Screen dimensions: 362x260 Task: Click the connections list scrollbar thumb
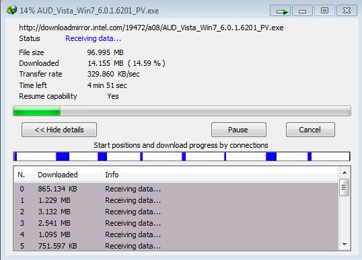click(345, 187)
